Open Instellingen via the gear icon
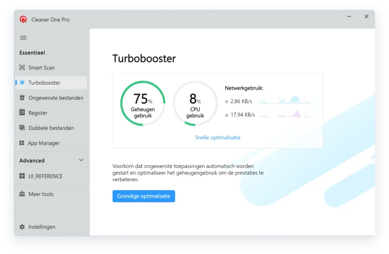389x254 pixels. click(x=22, y=227)
